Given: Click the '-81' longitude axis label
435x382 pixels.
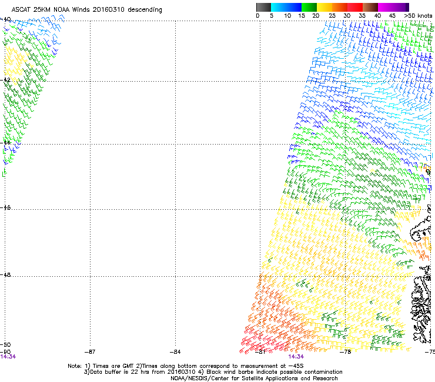Looking at the screenshot, I should (260, 351).
